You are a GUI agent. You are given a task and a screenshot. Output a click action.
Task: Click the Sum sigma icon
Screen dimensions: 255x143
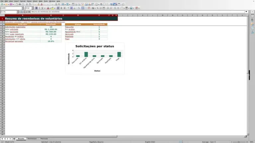click(25, 12)
